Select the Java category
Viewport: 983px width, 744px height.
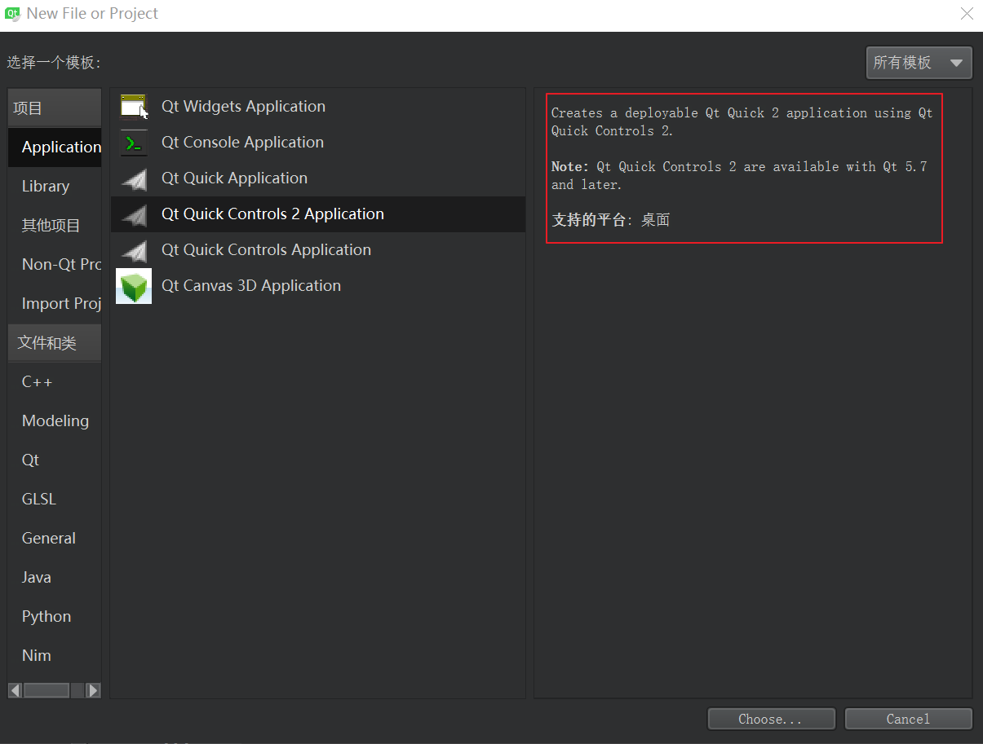55,578
